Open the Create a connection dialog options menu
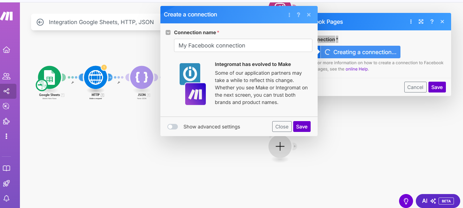The height and width of the screenshot is (208, 463). click(289, 15)
